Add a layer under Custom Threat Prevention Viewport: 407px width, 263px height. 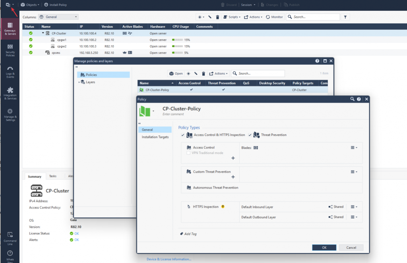click(x=233, y=177)
